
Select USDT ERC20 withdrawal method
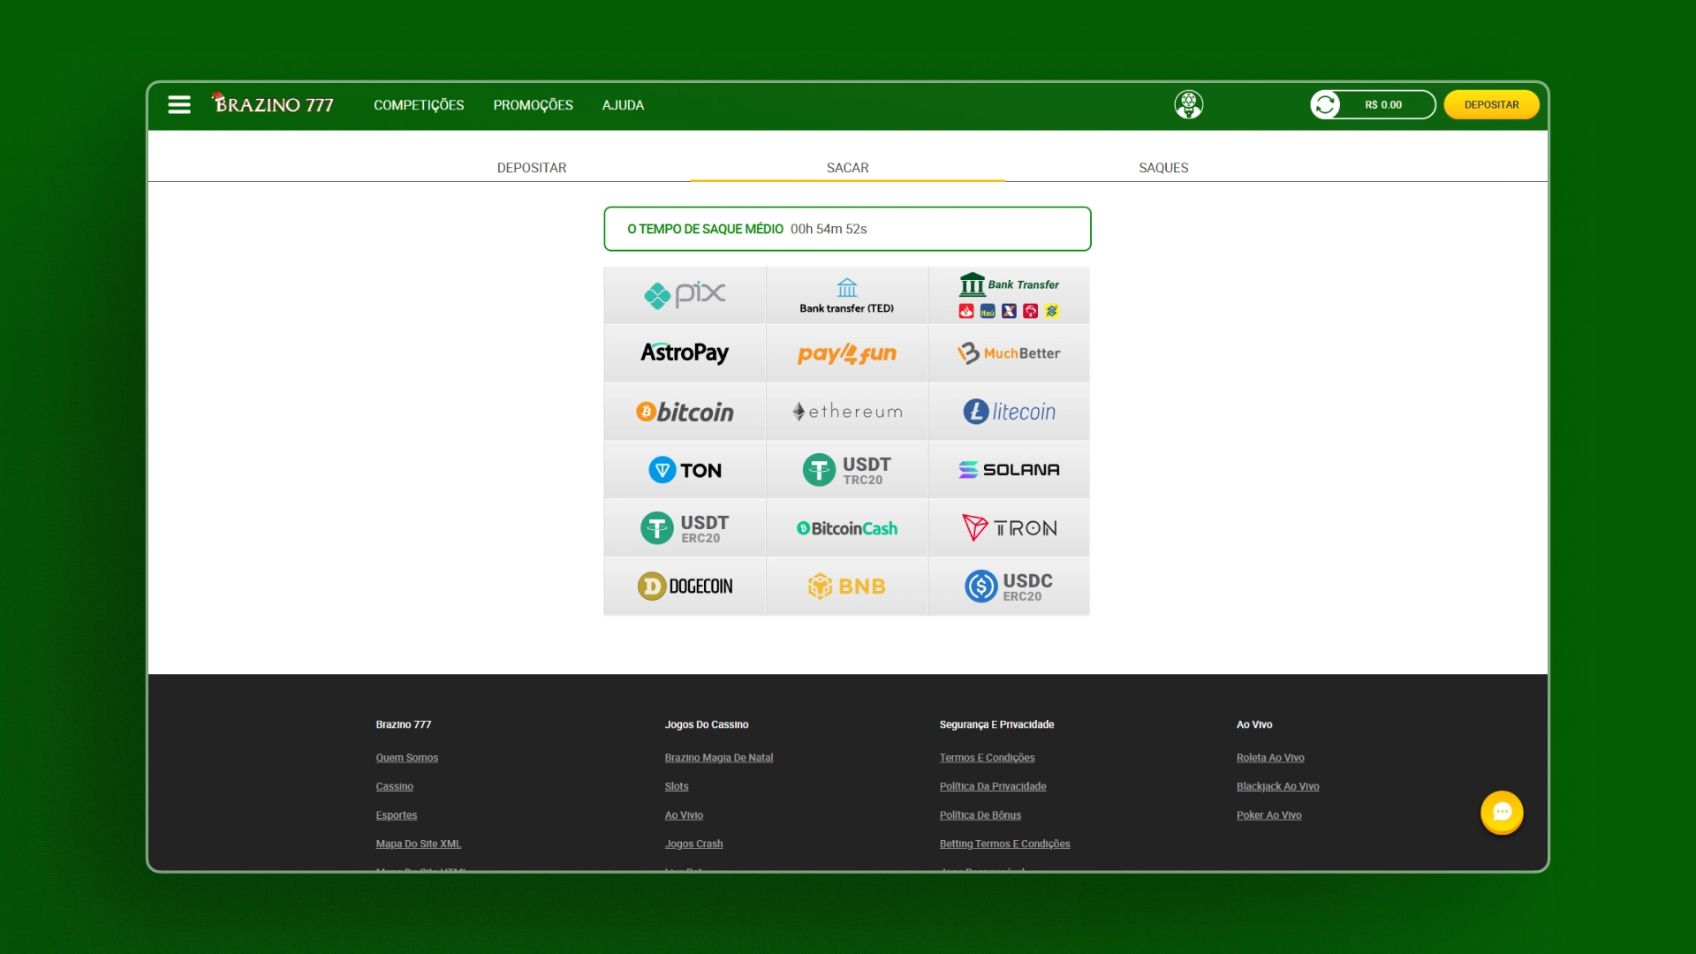[x=685, y=528]
